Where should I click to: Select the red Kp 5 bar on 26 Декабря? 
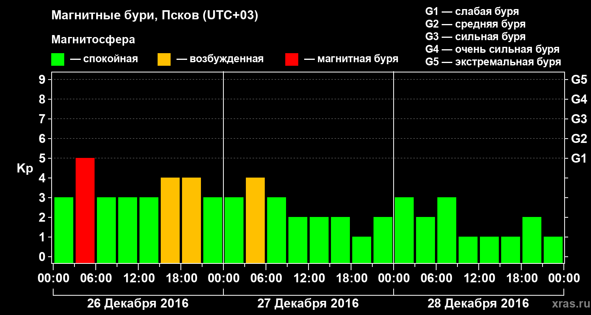pyautogui.click(x=85, y=210)
